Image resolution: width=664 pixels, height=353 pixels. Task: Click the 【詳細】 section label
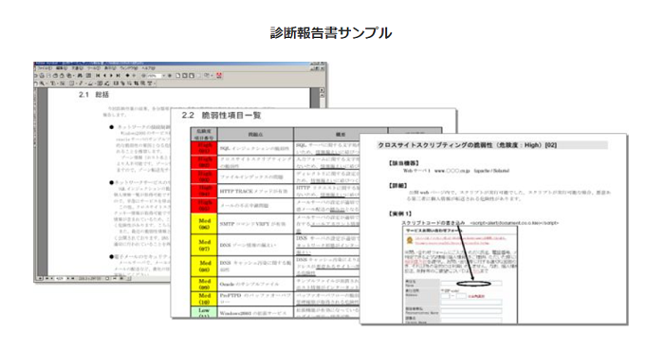(x=398, y=186)
